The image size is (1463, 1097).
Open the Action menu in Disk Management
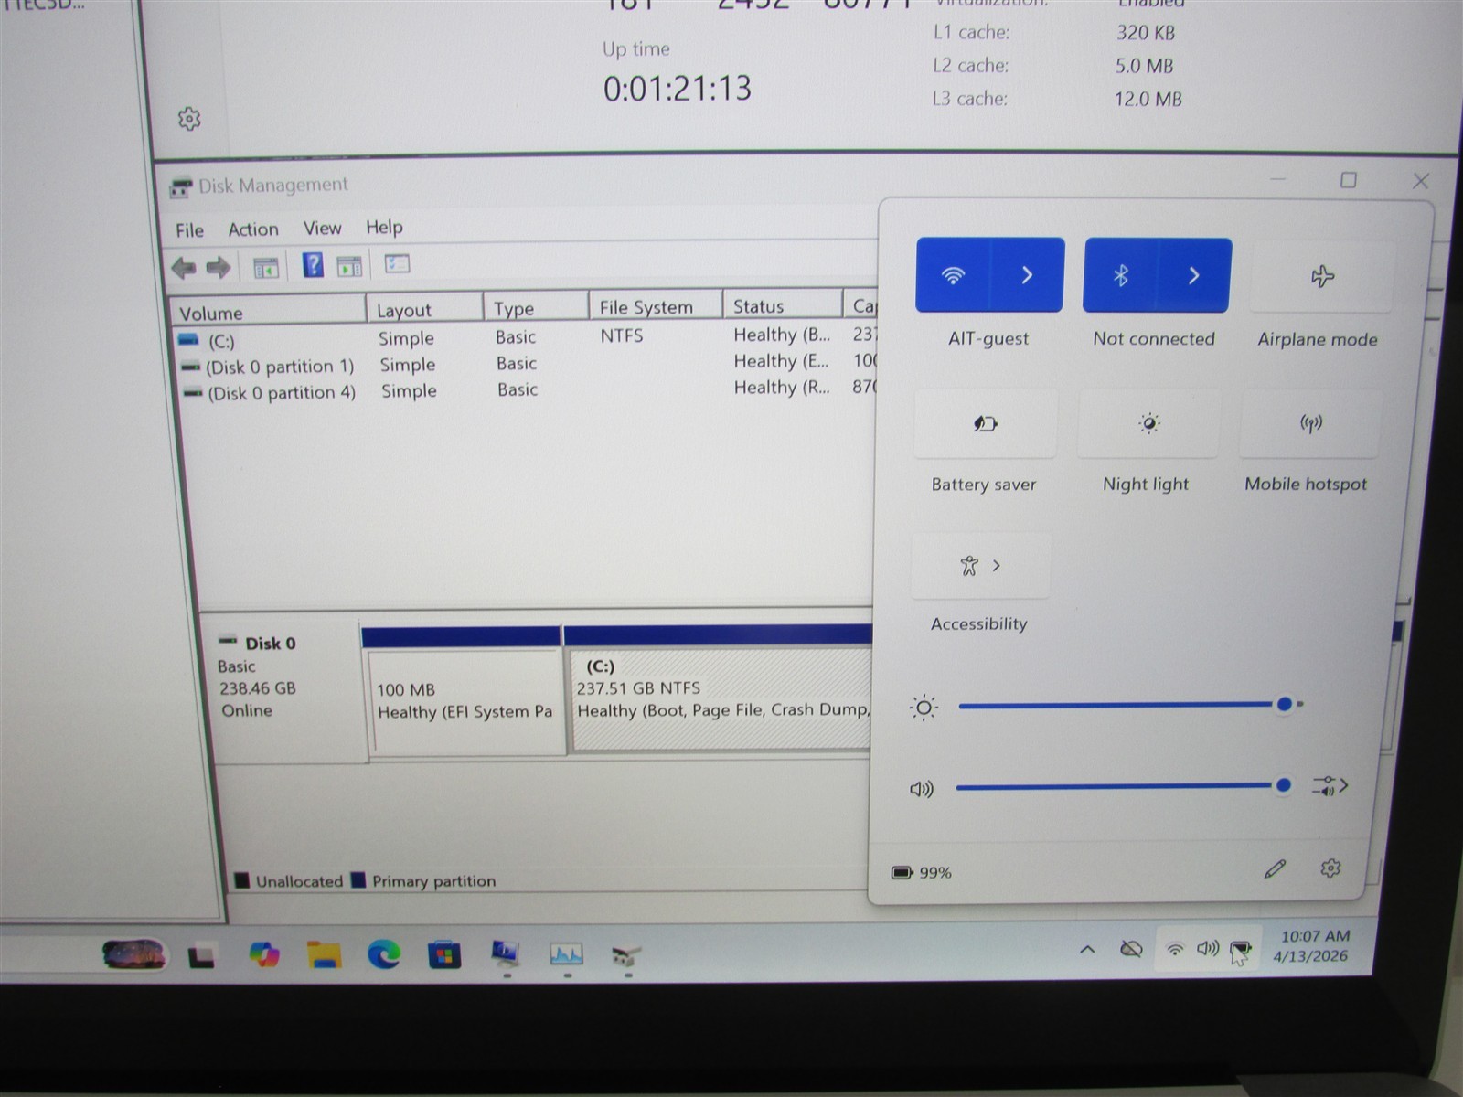tap(253, 229)
